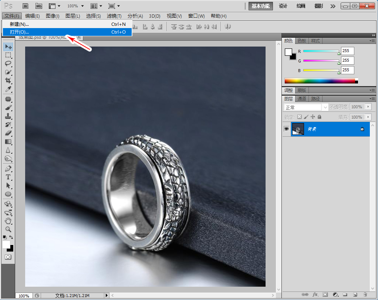Screen dimensions: 378x300
Task: Select the Brush tool
Action: [8, 108]
